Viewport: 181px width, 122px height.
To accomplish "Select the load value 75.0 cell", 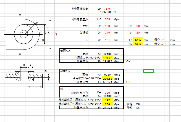I will (x=107, y=9).
